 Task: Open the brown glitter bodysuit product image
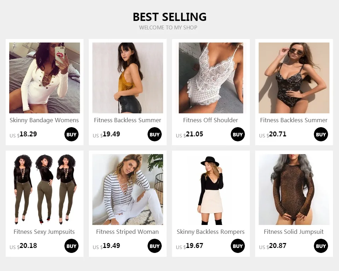coord(294,190)
